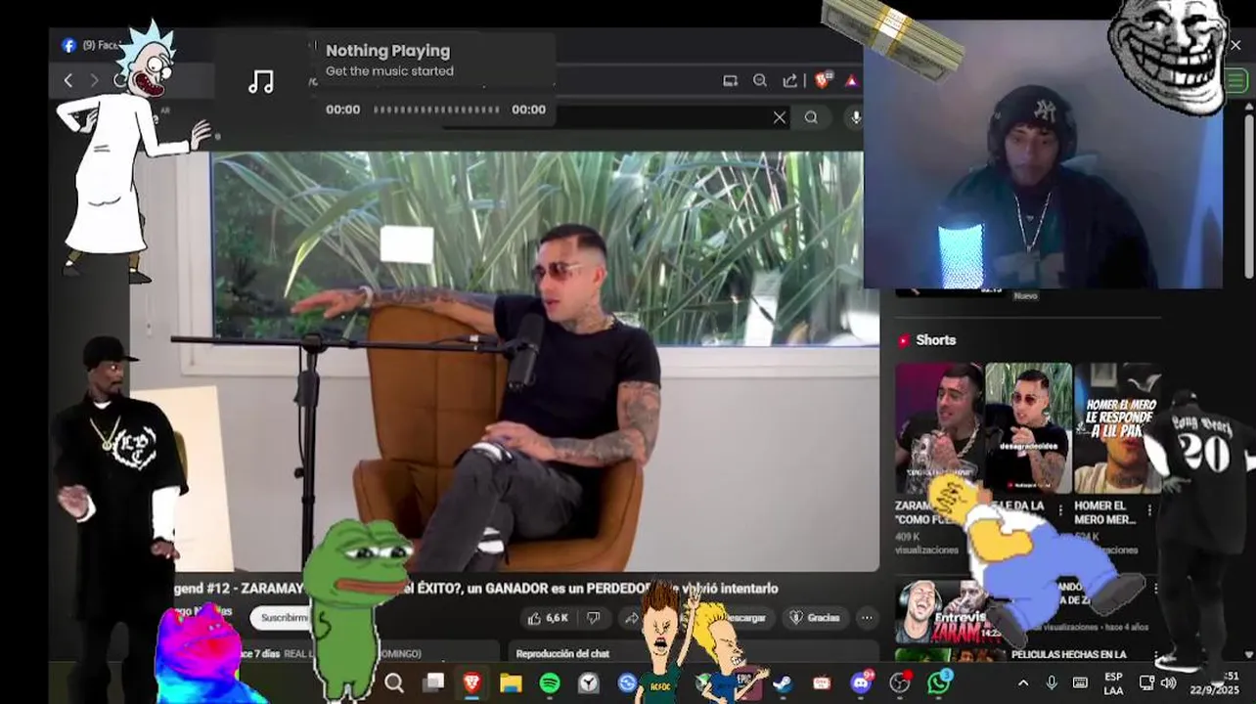Click the music note icon in media widget

[261, 81]
